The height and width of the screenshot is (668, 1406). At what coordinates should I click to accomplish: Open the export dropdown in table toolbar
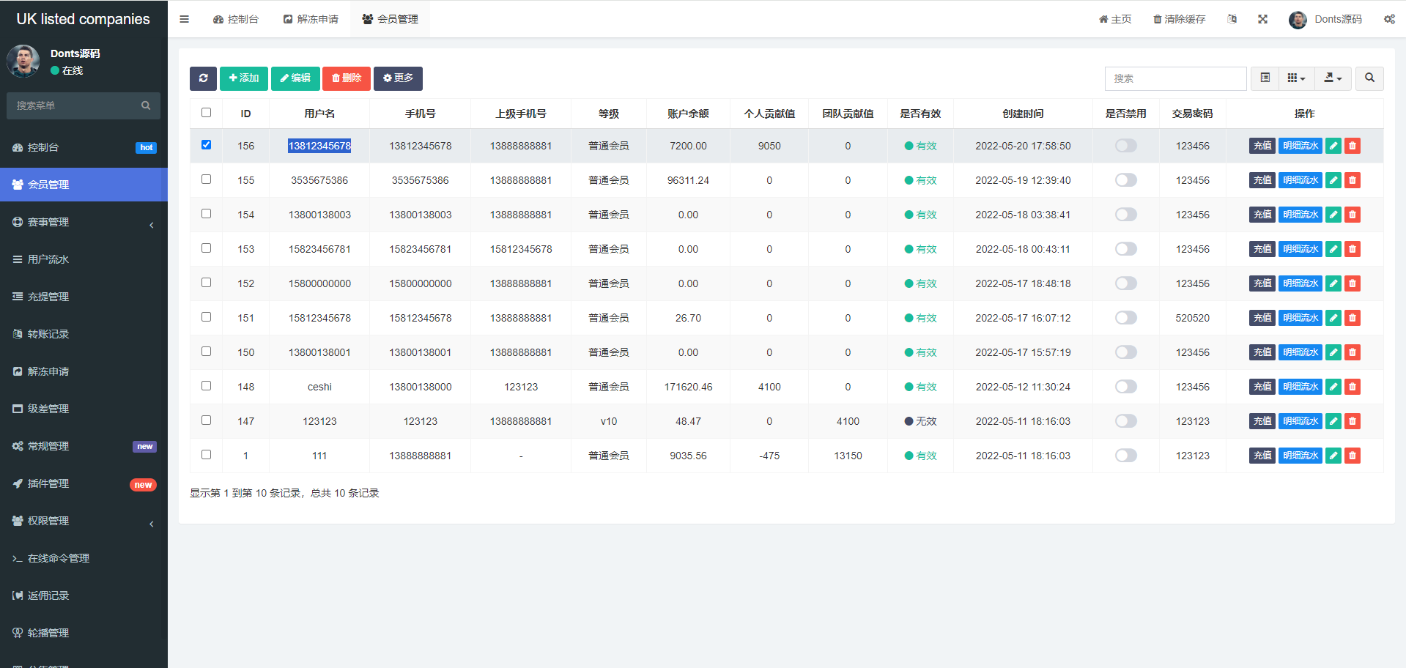[1333, 78]
